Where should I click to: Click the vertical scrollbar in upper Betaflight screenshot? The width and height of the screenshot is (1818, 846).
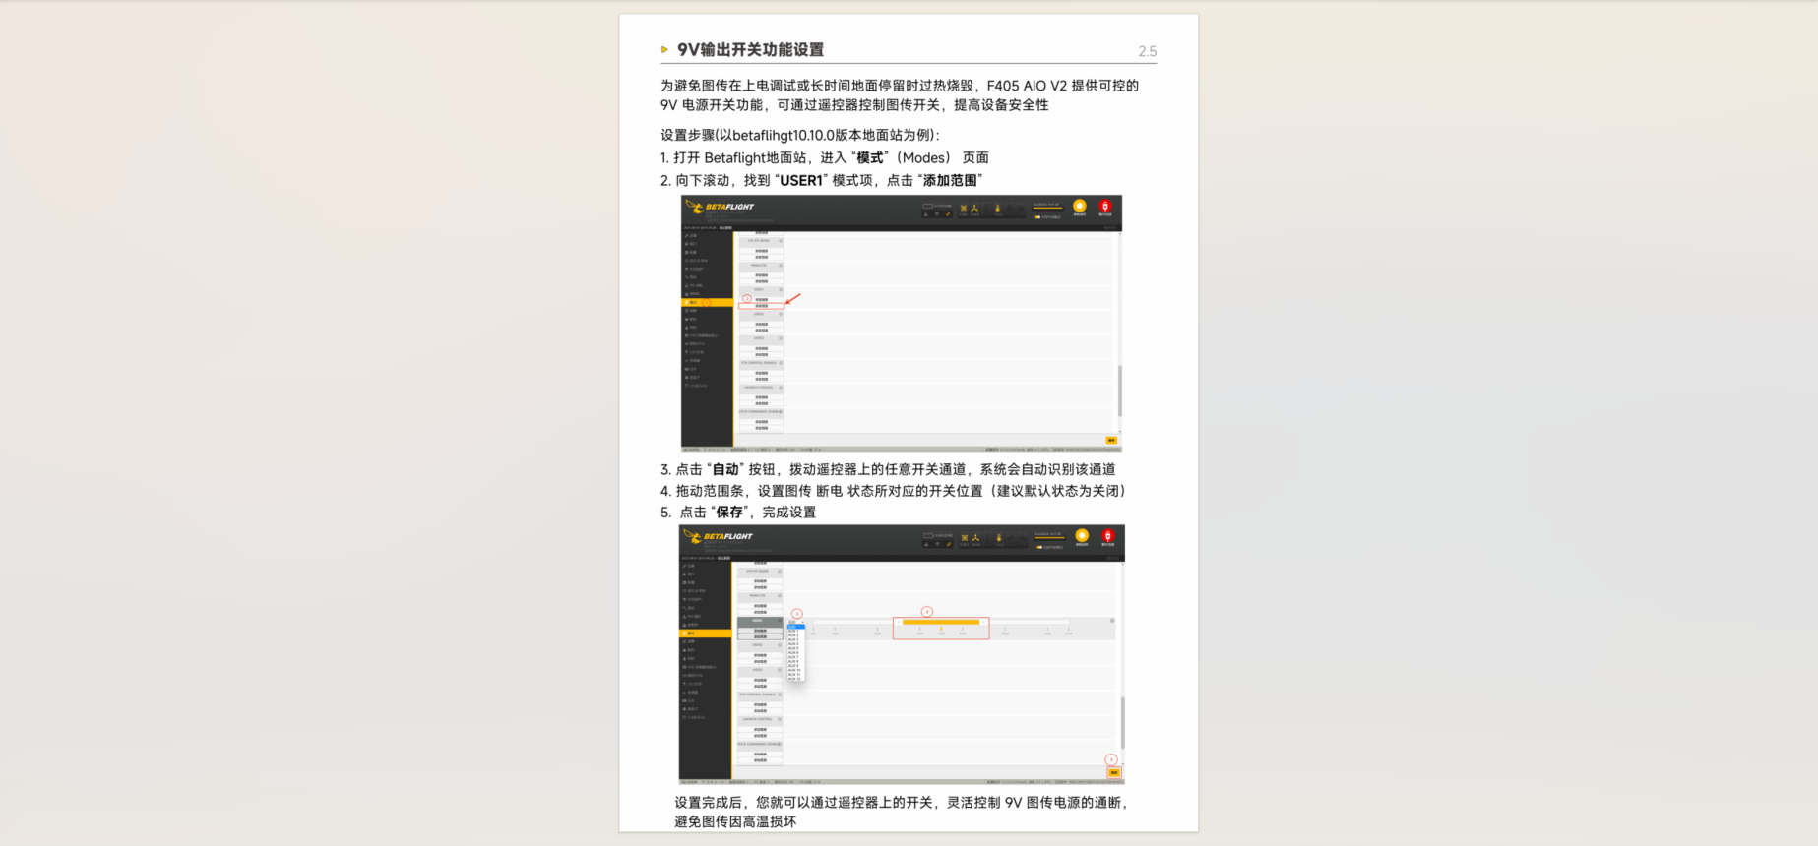click(x=1119, y=390)
